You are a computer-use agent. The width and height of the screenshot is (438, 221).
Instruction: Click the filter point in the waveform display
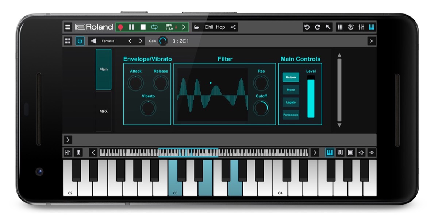tap(211, 83)
